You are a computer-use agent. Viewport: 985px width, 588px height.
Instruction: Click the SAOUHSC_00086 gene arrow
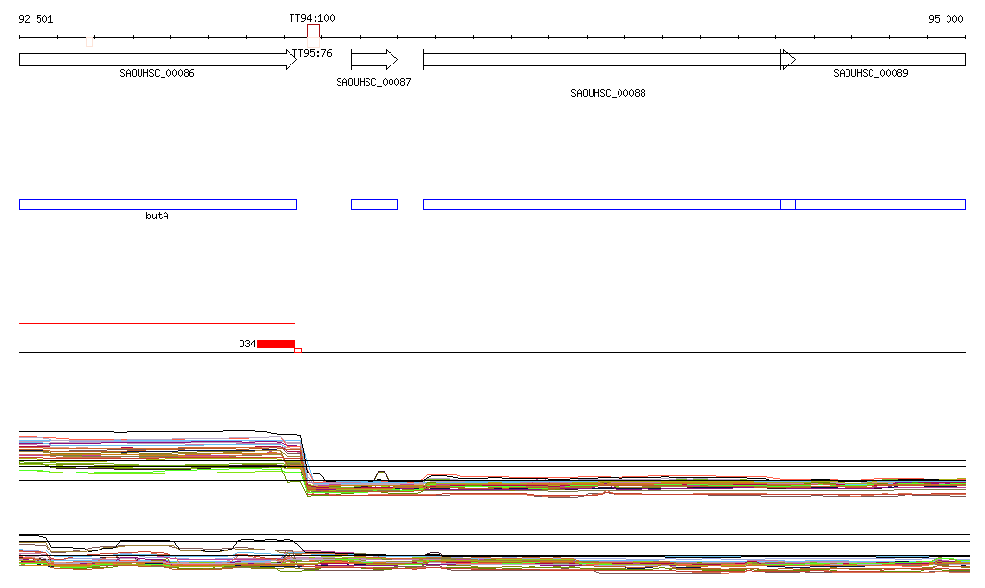[159, 60]
